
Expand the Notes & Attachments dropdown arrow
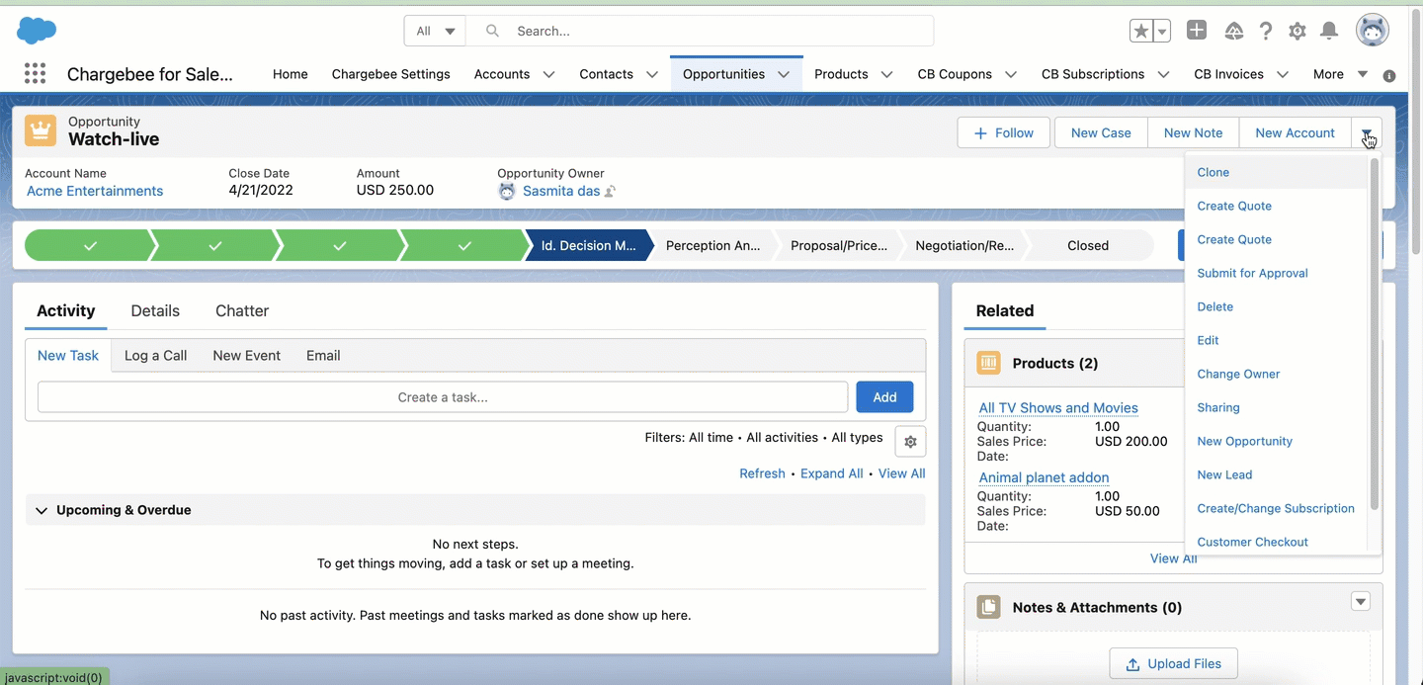(1361, 602)
